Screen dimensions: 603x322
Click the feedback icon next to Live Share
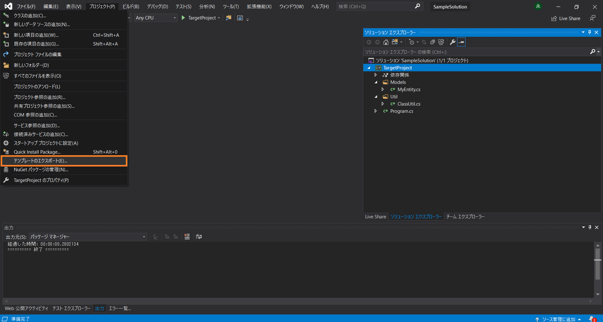(x=592, y=18)
